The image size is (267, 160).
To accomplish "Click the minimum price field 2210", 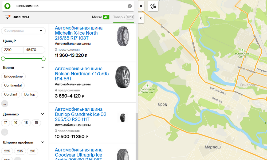I will coord(12,50).
